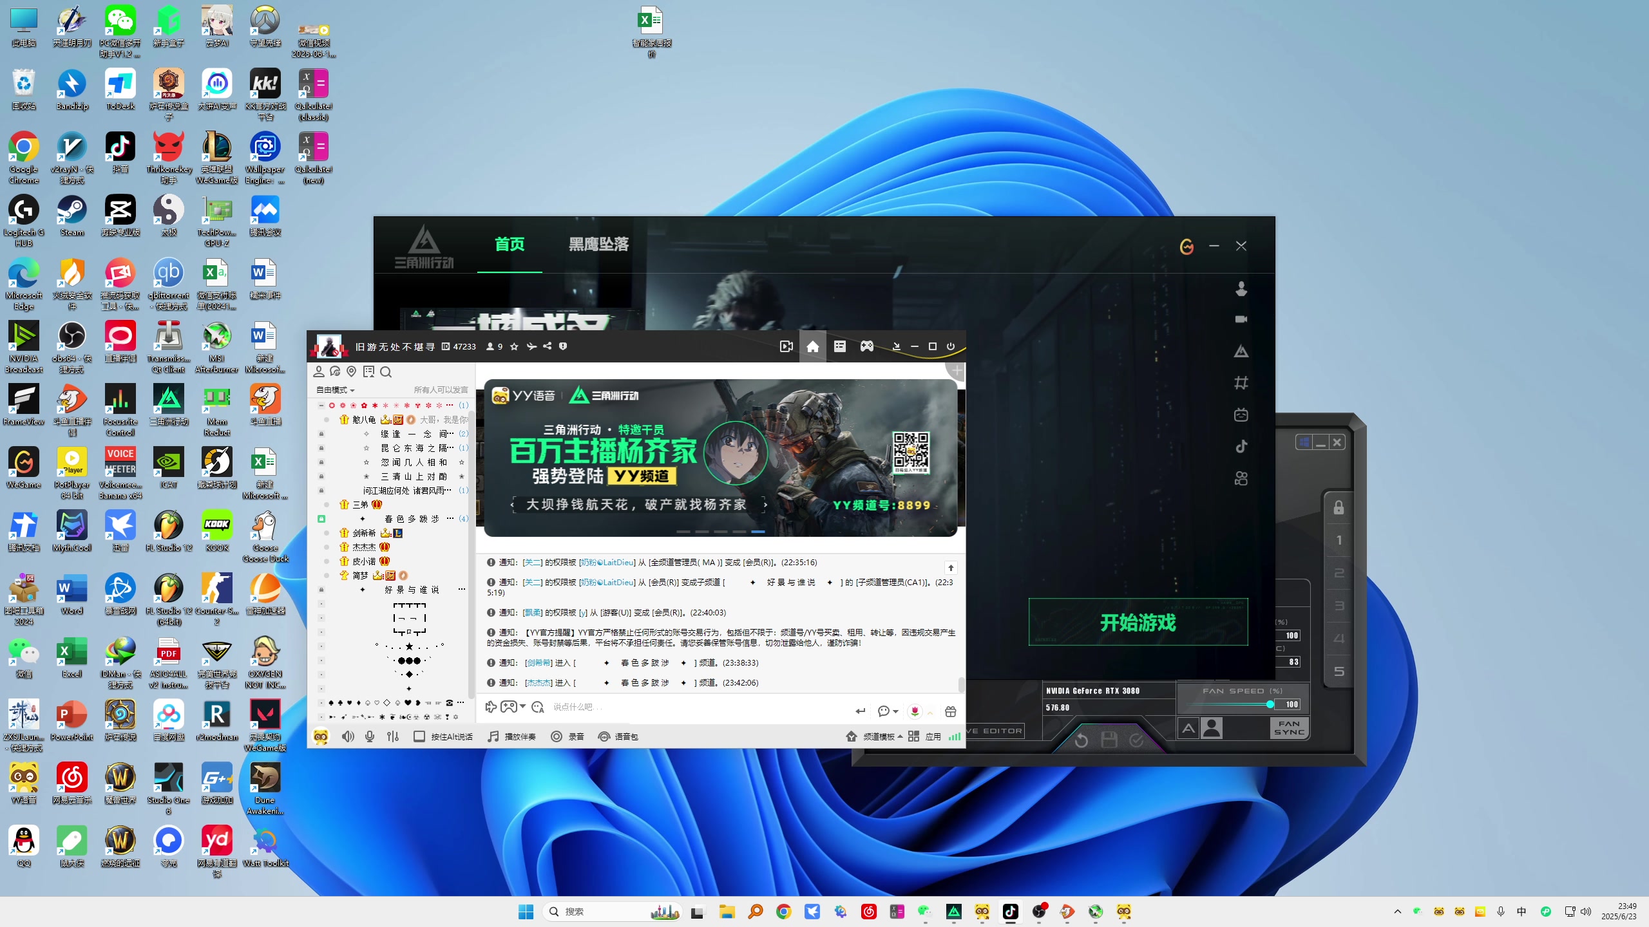Image resolution: width=1649 pixels, height=927 pixels.
Task: Click the WeGame logo icon in Delta Force launcher
Action: (x=1187, y=246)
